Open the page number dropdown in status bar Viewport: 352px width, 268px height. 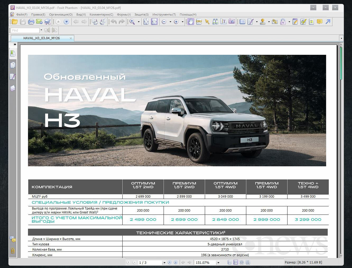[164, 262]
